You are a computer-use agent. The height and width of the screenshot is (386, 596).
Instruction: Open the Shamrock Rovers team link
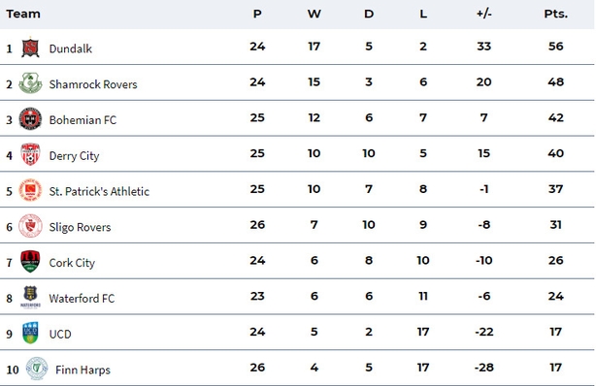tap(93, 84)
